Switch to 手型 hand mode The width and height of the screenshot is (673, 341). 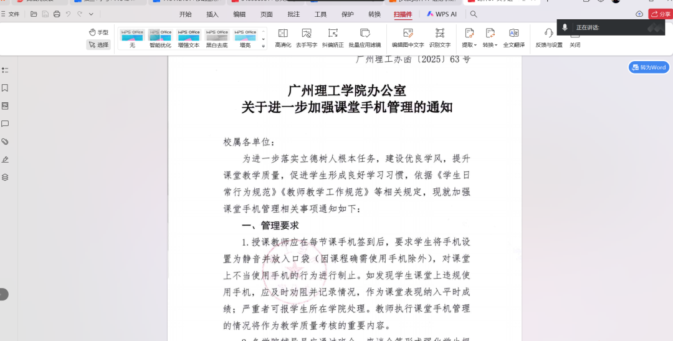point(98,32)
